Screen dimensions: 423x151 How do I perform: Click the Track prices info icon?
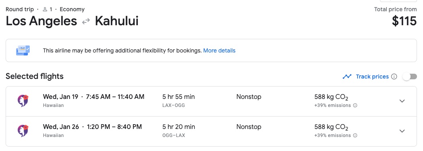(x=394, y=77)
